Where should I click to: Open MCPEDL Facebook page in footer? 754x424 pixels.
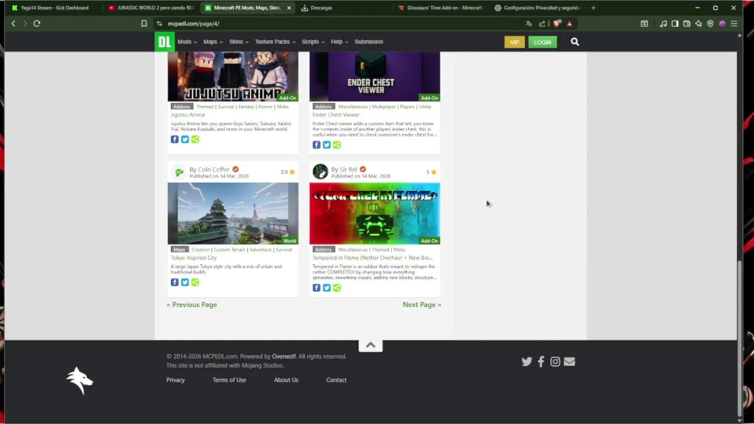(541, 362)
